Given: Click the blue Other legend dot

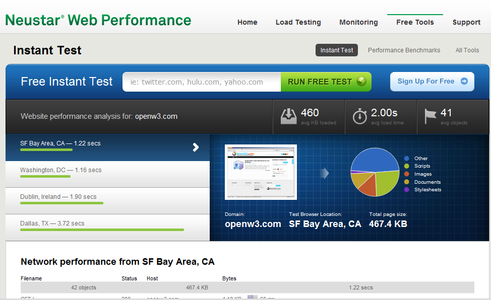Looking at the screenshot, I should tap(406, 158).
